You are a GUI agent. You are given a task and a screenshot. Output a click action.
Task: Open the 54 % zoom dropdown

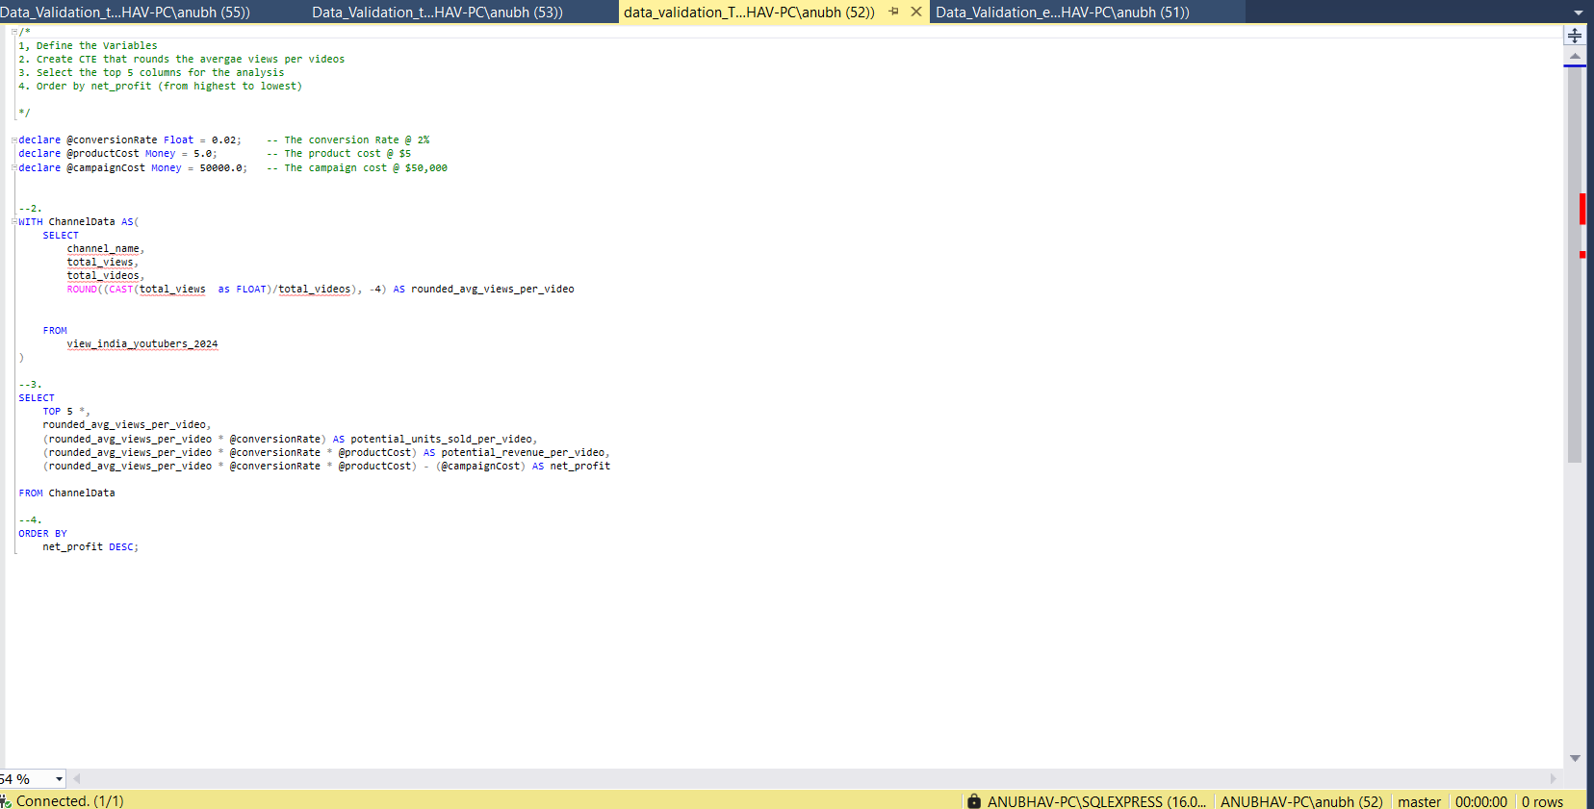59,779
